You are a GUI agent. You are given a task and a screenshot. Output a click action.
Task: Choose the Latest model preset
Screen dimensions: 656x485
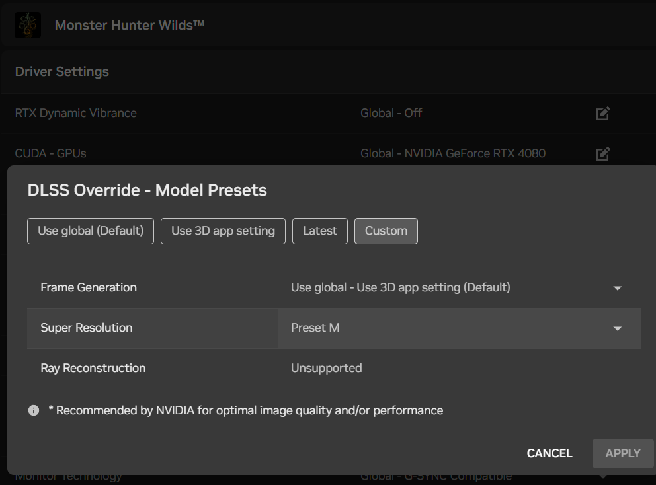[319, 231]
